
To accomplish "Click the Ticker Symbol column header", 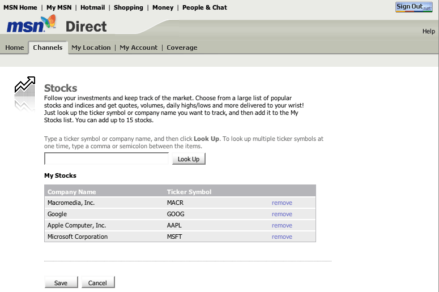I will [x=189, y=192].
